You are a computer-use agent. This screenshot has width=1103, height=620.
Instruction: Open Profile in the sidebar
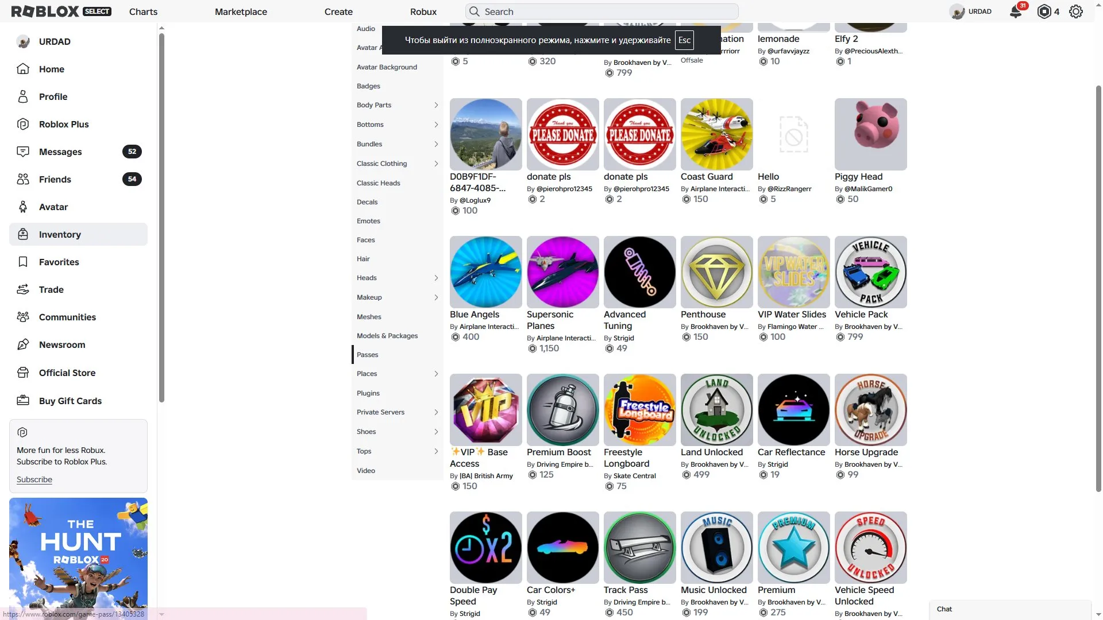[x=78, y=96]
